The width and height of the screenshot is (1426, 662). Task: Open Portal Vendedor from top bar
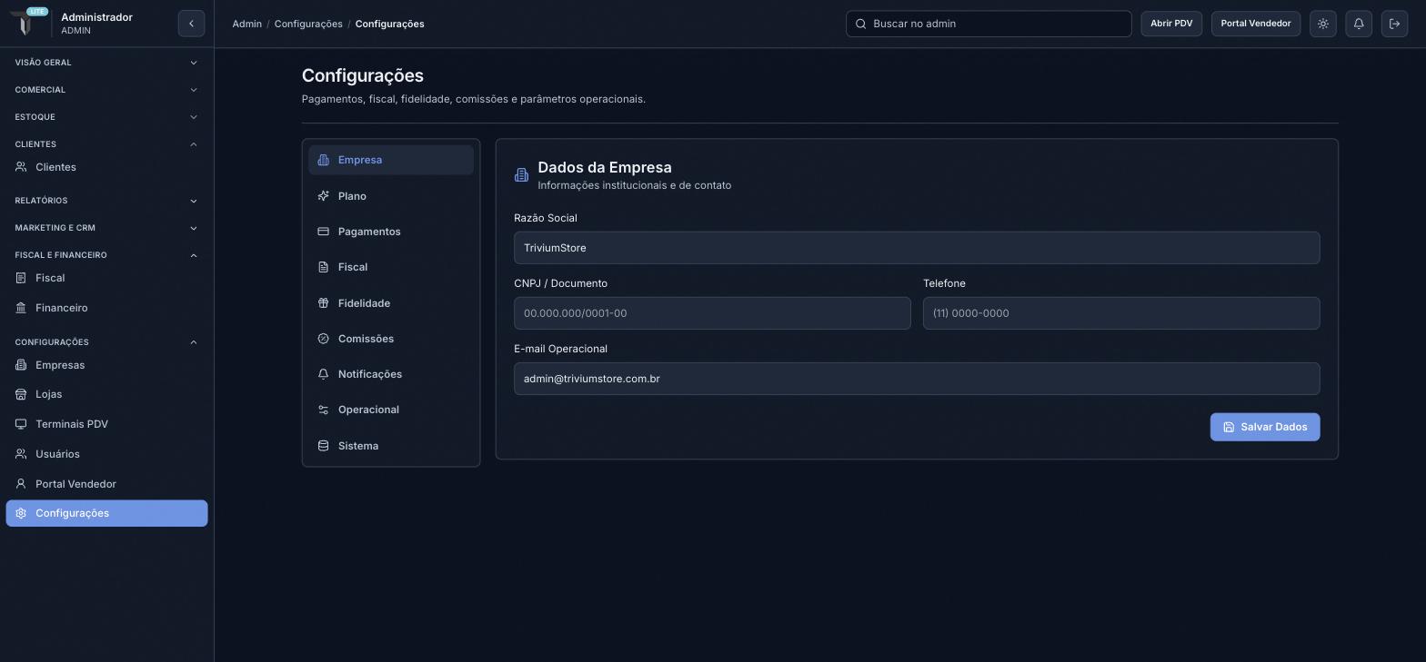1256,24
